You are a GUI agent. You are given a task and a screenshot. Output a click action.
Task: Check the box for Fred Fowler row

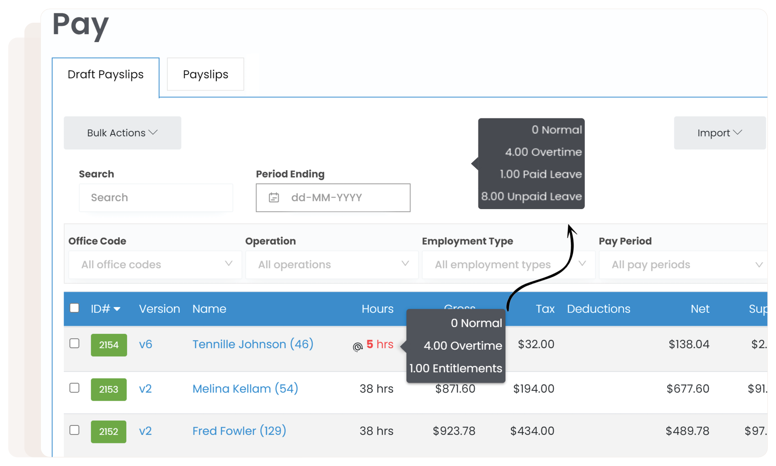click(x=75, y=430)
